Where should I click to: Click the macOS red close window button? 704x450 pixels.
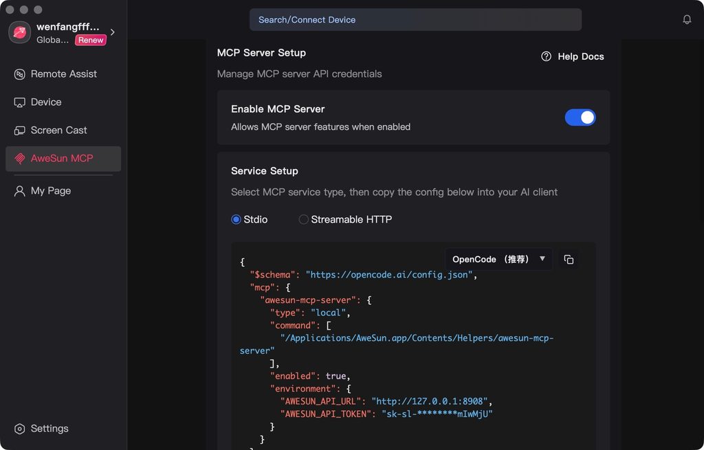pyautogui.click(x=10, y=10)
